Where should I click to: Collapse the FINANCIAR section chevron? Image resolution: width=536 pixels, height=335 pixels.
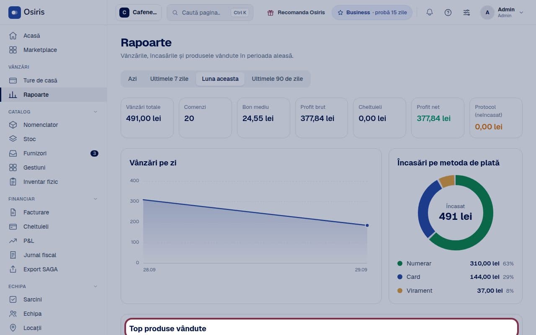coord(95,199)
